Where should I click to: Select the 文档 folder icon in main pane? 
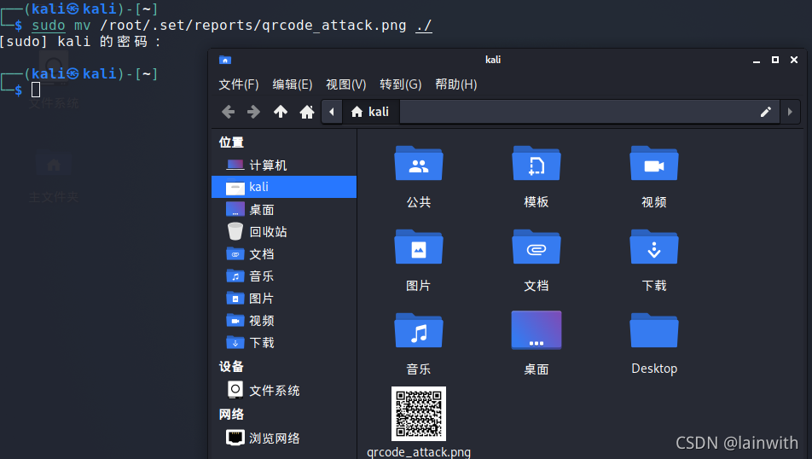[536, 247]
